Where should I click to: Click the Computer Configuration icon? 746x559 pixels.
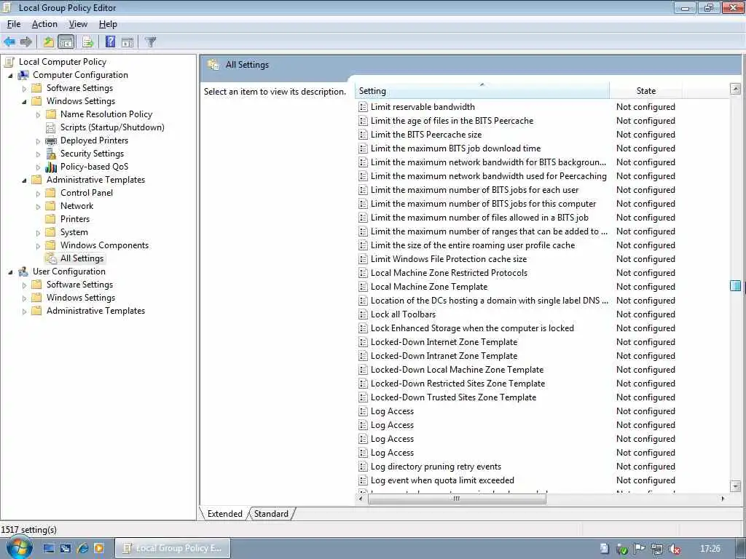click(23, 75)
